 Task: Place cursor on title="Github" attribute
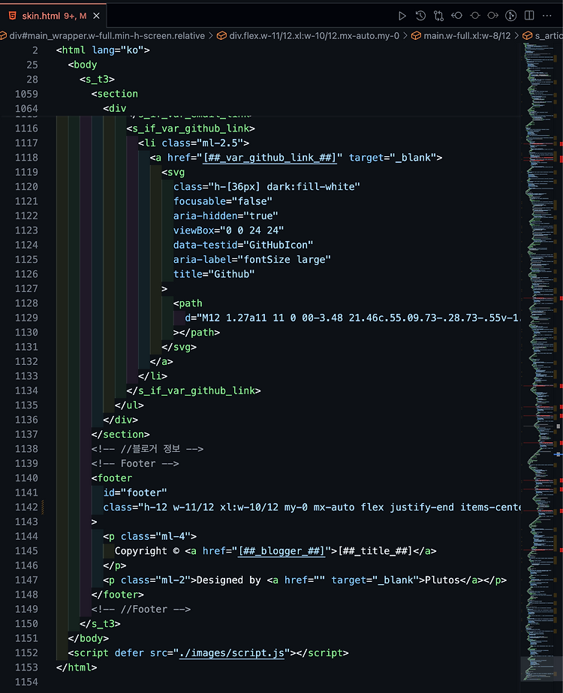coord(214,275)
